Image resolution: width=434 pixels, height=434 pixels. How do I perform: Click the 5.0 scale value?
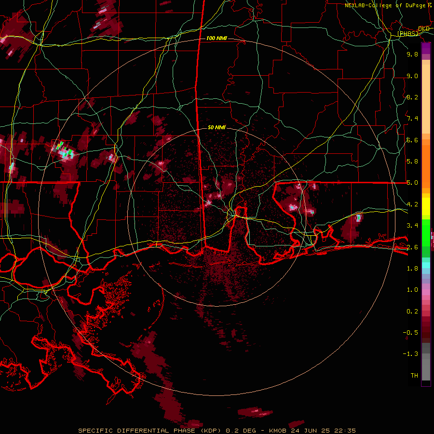[x=412, y=183]
